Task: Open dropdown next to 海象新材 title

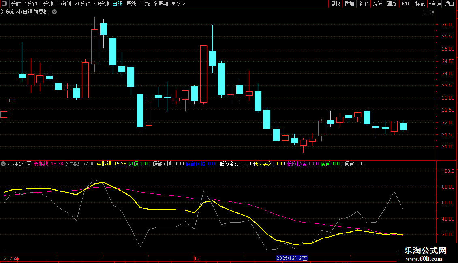Action: coord(54,12)
